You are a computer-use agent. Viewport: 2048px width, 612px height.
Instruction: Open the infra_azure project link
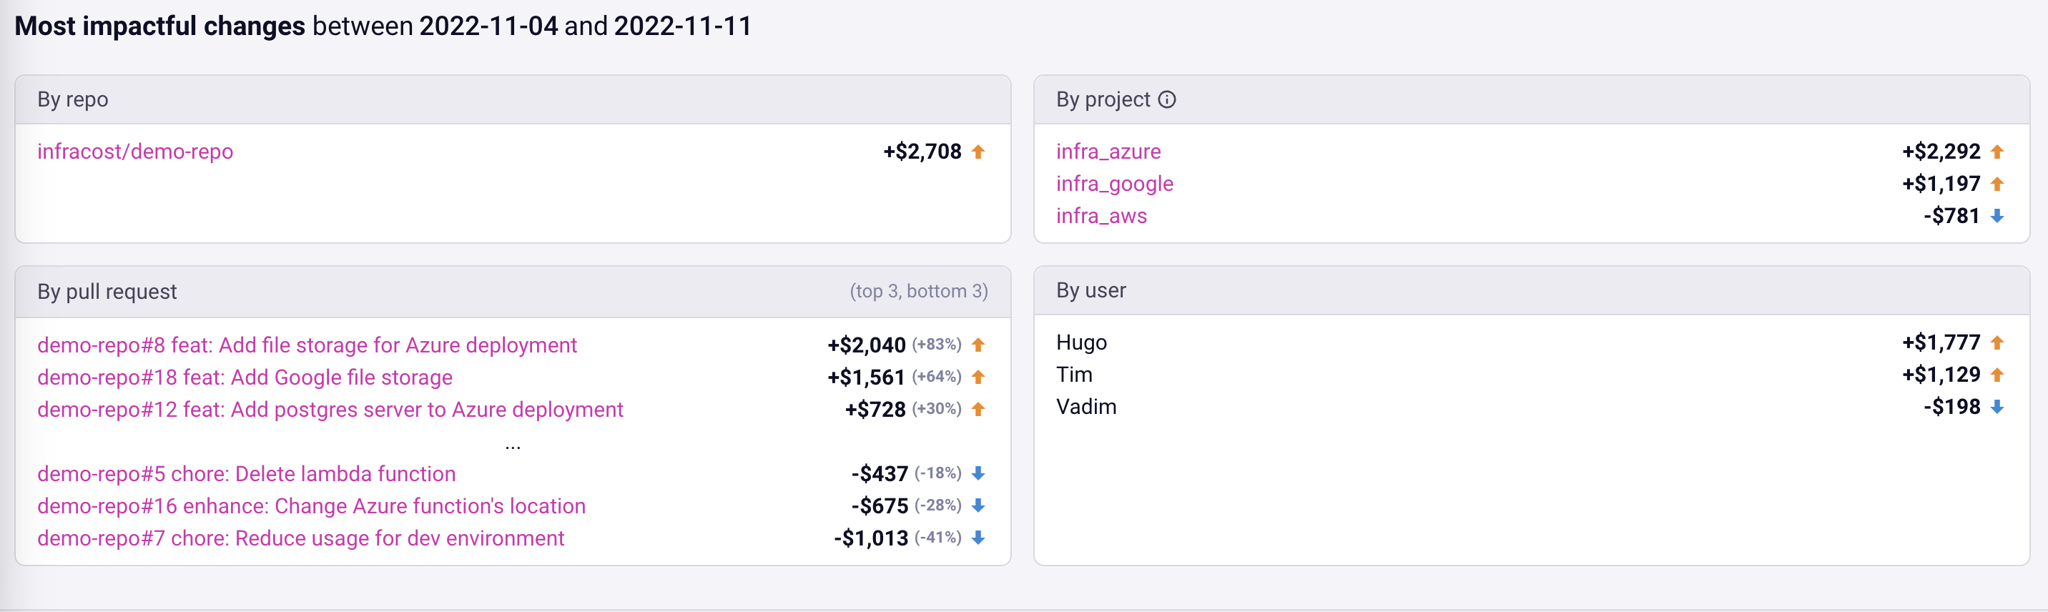click(1108, 151)
